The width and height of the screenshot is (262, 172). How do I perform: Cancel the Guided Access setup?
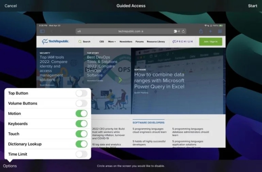(11, 6)
